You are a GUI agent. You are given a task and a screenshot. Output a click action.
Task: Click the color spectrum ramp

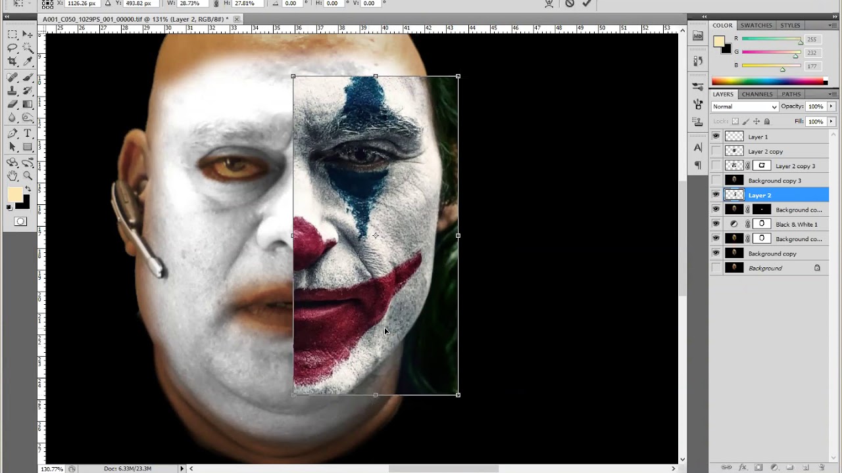(769, 81)
